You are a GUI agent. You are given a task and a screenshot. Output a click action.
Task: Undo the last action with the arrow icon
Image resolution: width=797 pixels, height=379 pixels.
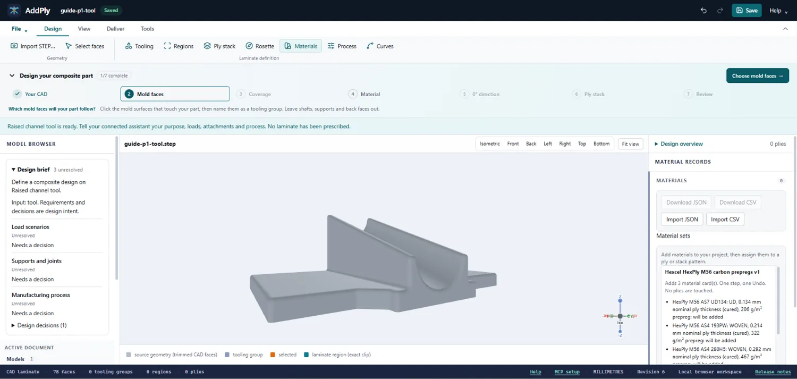tap(703, 11)
